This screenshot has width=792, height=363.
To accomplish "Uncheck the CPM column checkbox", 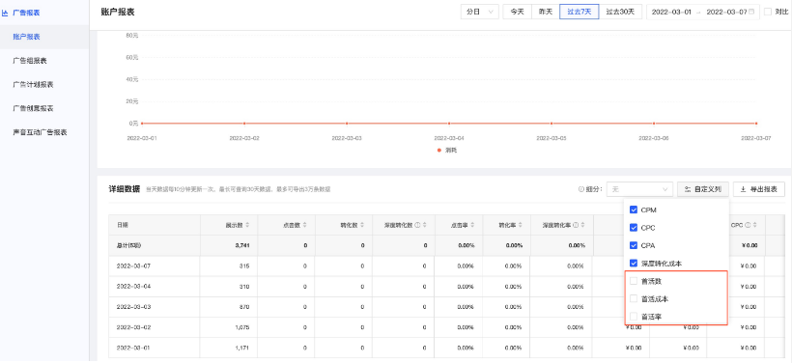I will coord(634,209).
